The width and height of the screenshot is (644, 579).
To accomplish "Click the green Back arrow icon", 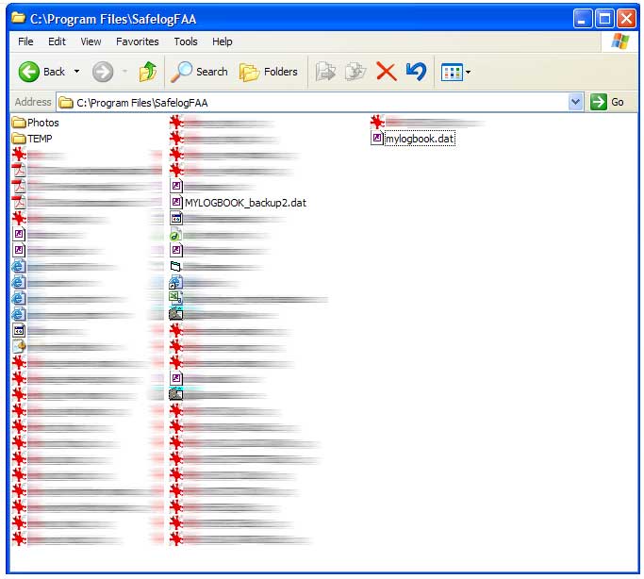I will (28, 72).
